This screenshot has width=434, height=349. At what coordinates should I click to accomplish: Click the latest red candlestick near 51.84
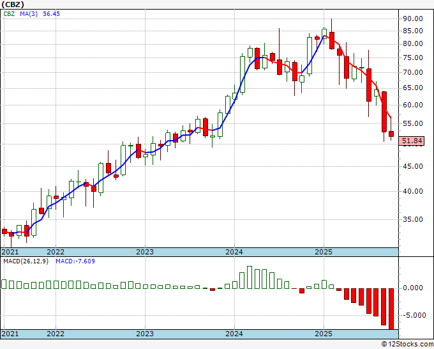point(391,134)
